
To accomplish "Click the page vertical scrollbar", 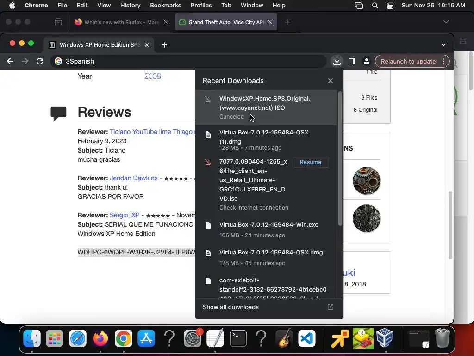I will pos(450,225).
